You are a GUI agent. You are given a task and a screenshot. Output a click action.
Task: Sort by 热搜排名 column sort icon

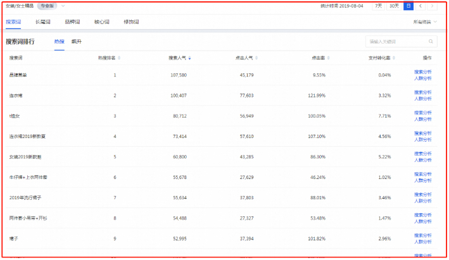coord(119,58)
